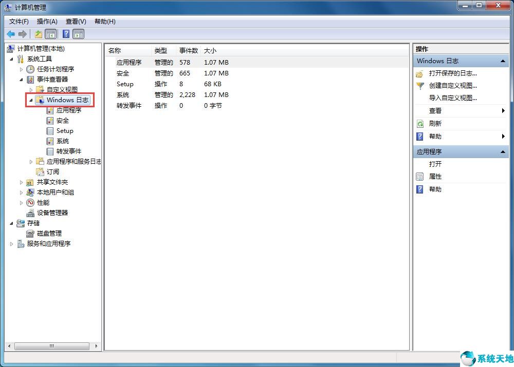The width and height of the screenshot is (514, 367).
Task: Click the forward navigation arrow in the toolbar
Action: point(23,34)
